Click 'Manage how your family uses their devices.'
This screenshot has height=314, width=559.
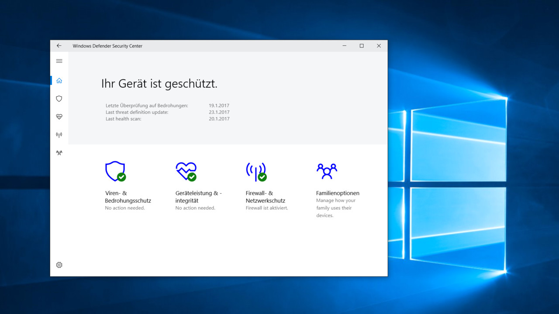(336, 208)
